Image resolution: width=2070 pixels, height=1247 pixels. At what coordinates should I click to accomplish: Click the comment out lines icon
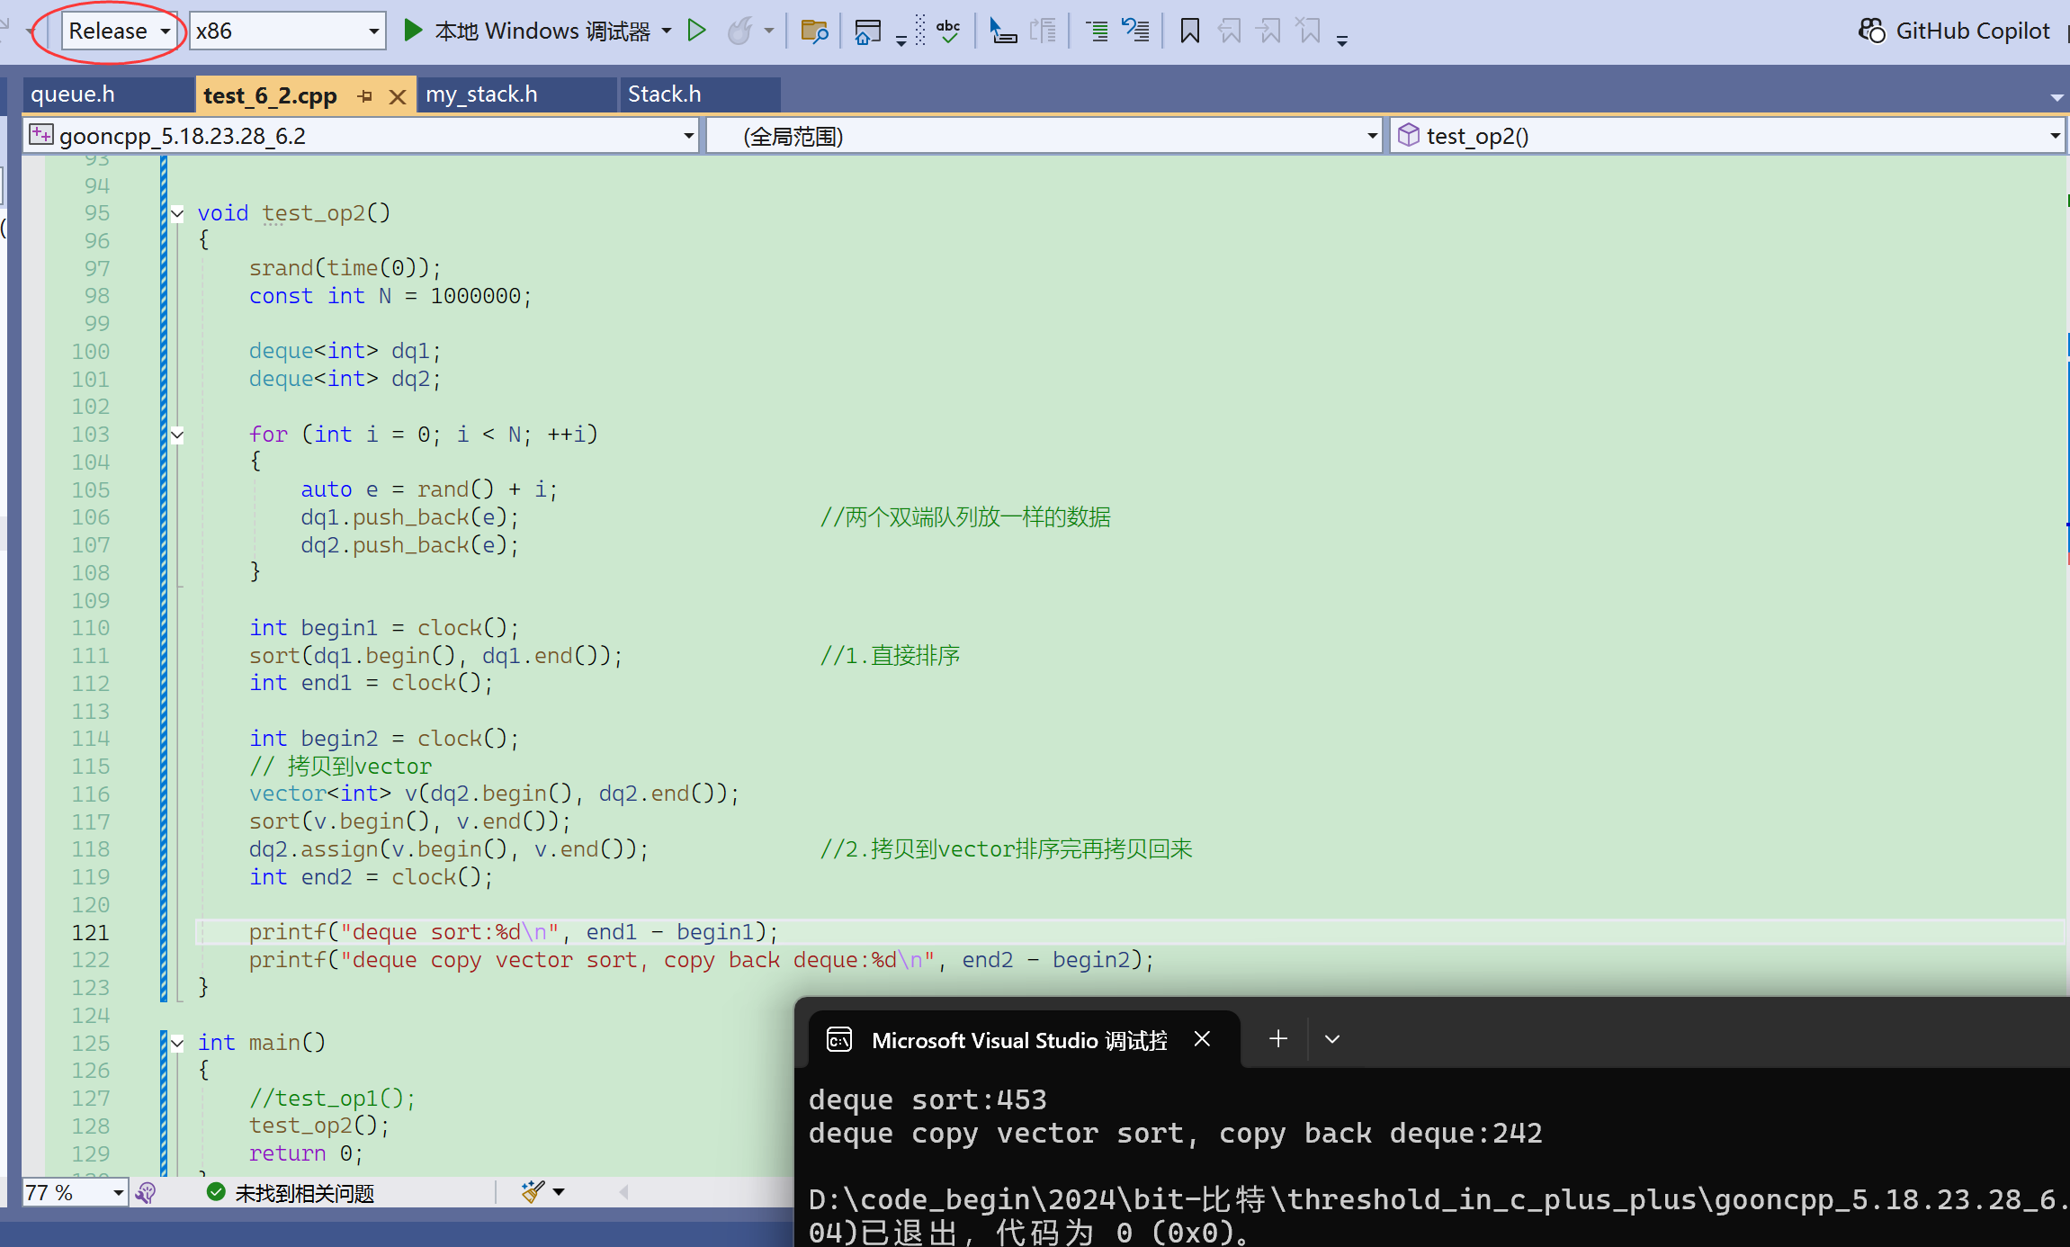[x=1096, y=31]
